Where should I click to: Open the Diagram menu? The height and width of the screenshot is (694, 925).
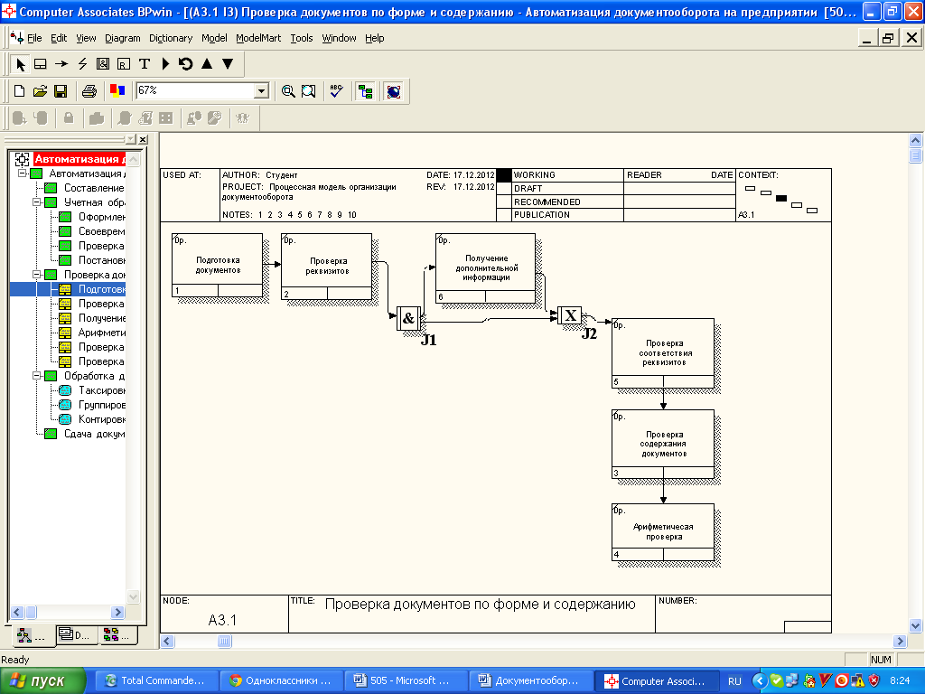(123, 38)
